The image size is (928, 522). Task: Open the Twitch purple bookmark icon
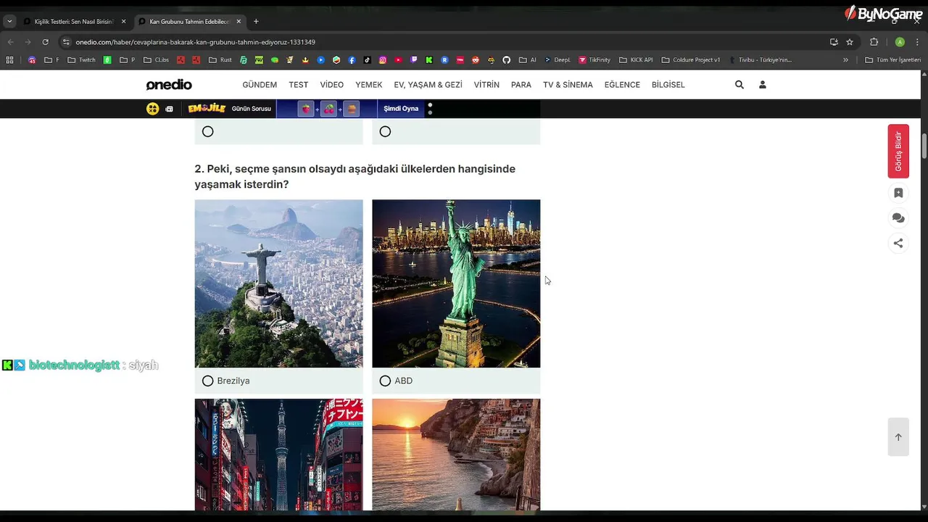click(x=413, y=60)
